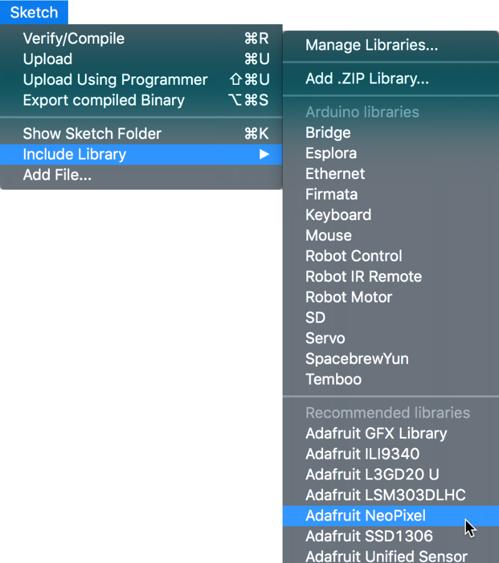This screenshot has width=499, height=563.
Task: Include the Esplora library
Action: 391,153
